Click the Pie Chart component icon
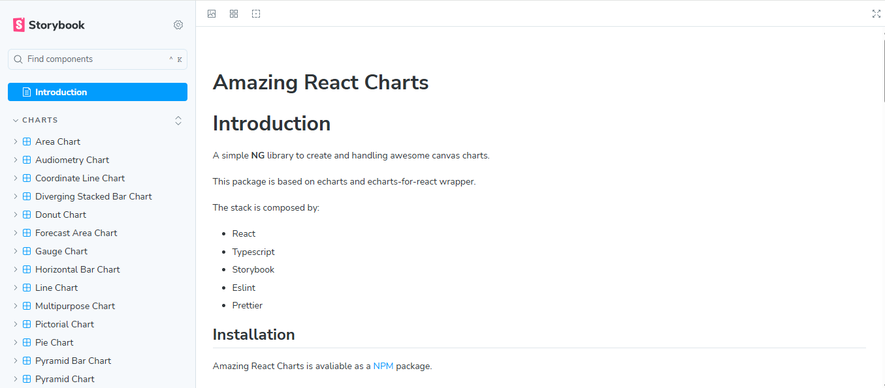This screenshot has width=885, height=388. pos(27,342)
